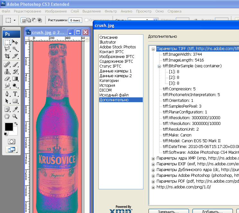The height and width of the screenshot is (213, 239).
Task: Expand the Dublin Core parameters node
Action: 153,170
